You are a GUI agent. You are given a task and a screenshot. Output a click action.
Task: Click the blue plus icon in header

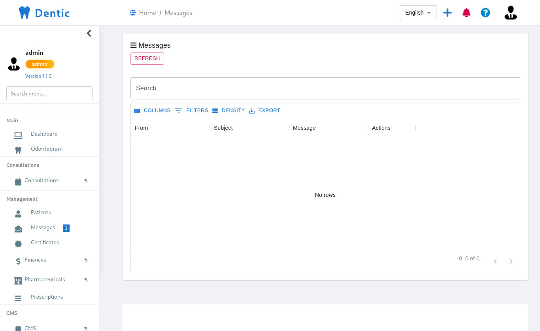coord(447,13)
